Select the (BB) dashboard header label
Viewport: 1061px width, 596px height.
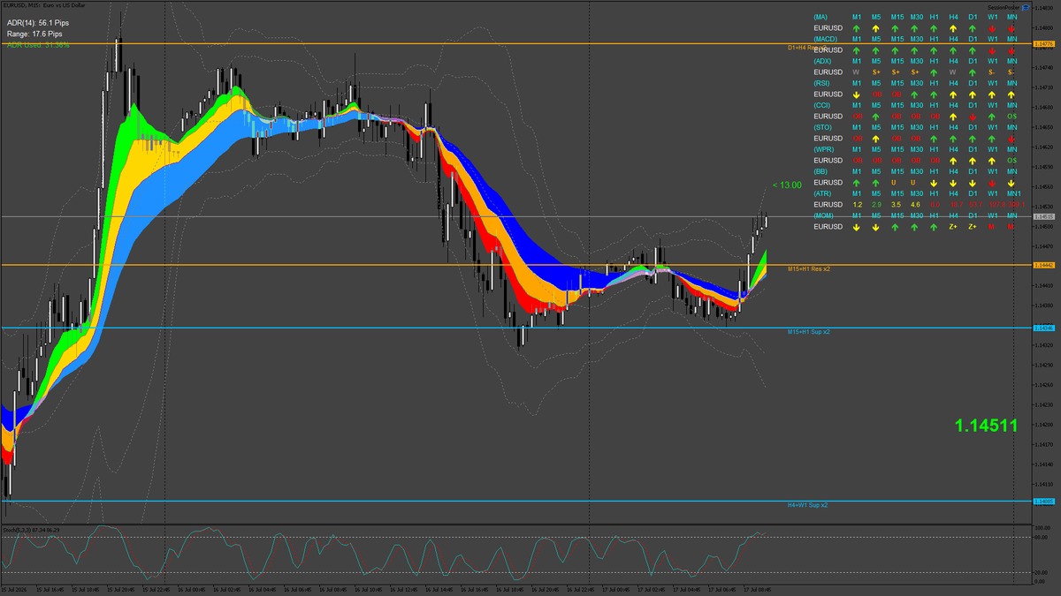tap(821, 171)
